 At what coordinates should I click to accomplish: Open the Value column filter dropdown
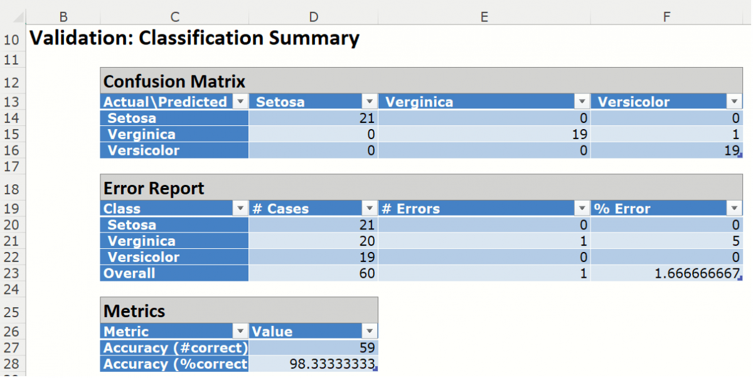pos(369,332)
